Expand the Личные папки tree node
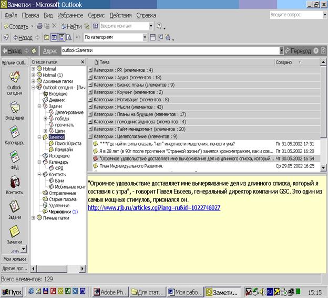This screenshot has width=328, height=298. [33, 218]
